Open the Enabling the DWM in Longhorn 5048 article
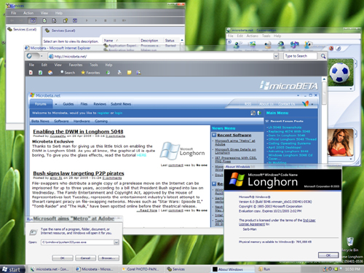The width and height of the screenshot is (364, 273). (78, 132)
